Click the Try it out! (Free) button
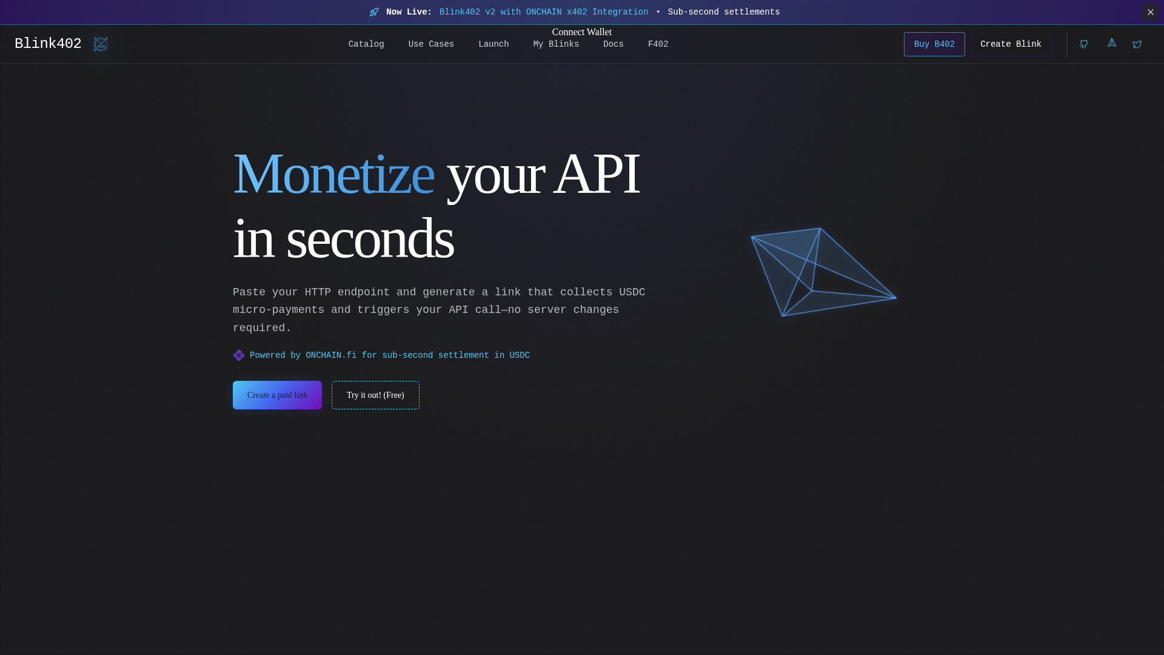The height and width of the screenshot is (655, 1164). tap(375, 395)
